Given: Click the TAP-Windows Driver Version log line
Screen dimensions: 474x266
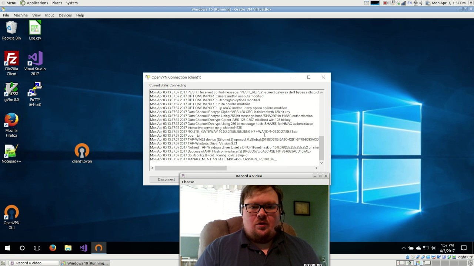Looking at the screenshot, I should [193, 143].
